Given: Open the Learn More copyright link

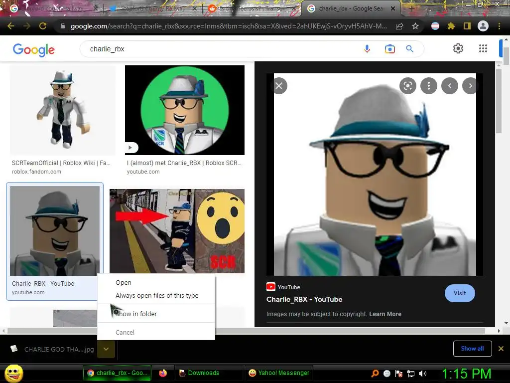Looking at the screenshot, I should pos(385,314).
